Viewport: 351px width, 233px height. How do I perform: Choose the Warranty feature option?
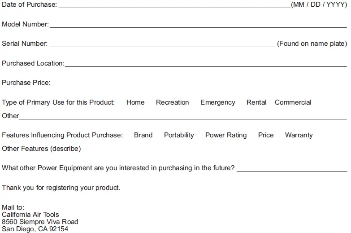[299, 135]
